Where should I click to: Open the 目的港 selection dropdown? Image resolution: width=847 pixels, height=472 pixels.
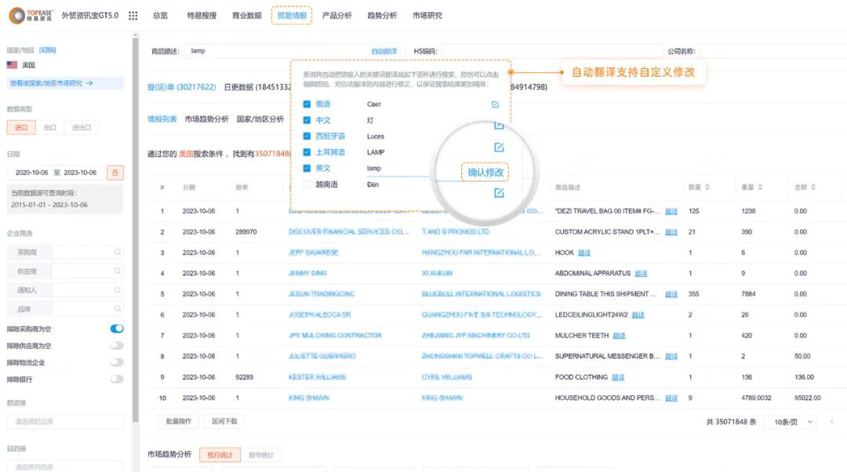tap(65, 466)
